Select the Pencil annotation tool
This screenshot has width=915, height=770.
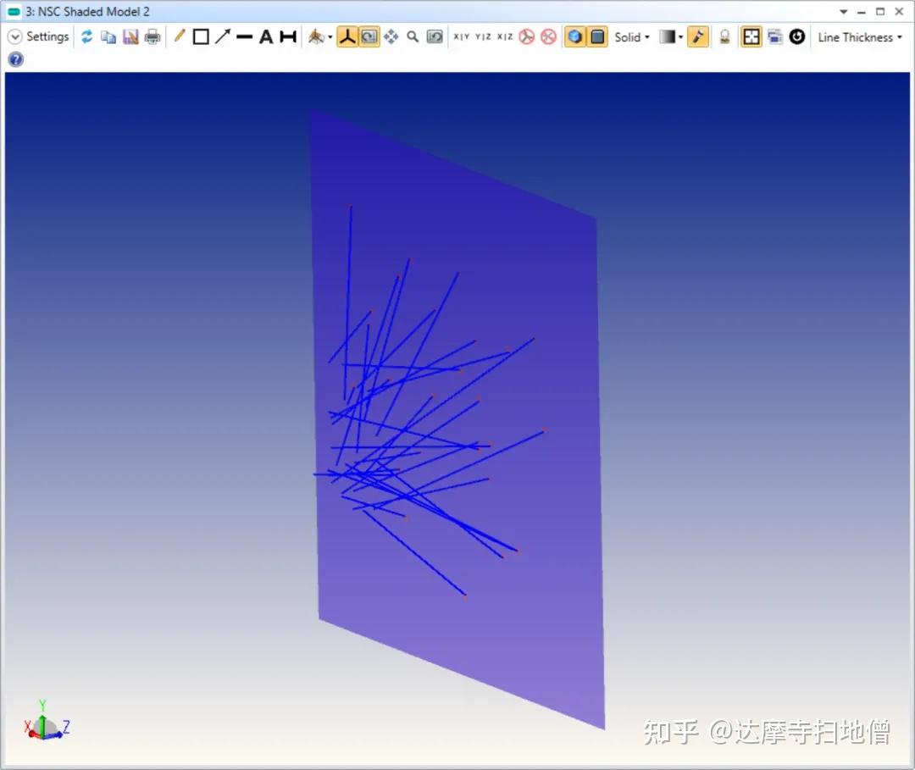point(180,36)
